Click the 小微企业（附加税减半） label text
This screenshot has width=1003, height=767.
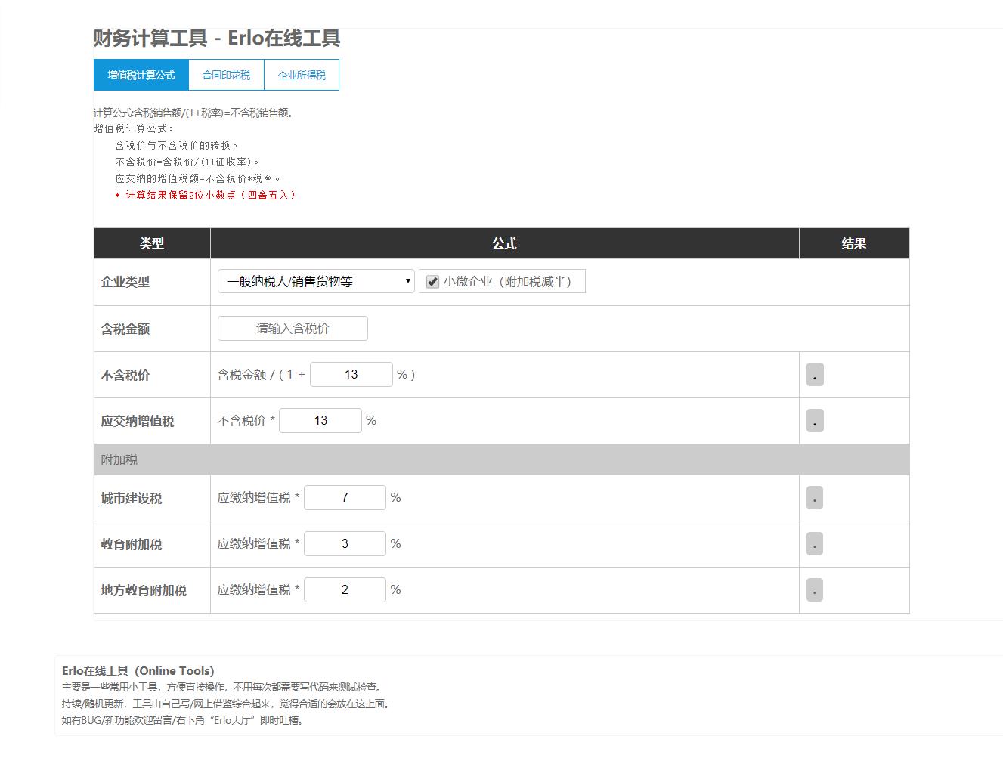pos(507,282)
